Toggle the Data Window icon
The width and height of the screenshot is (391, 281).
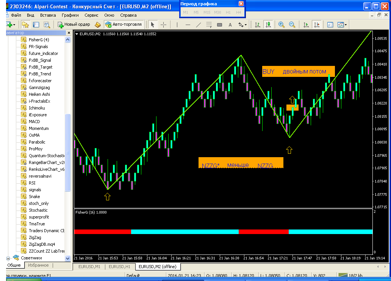(x=36, y=25)
